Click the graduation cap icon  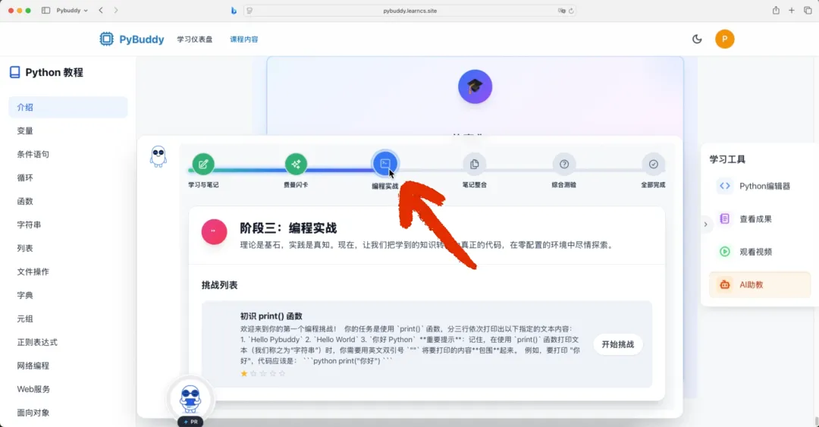click(475, 86)
